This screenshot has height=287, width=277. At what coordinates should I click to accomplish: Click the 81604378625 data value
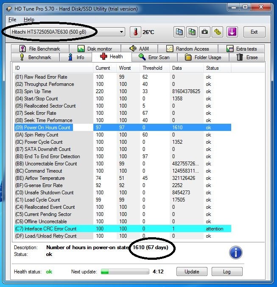coord(186,91)
